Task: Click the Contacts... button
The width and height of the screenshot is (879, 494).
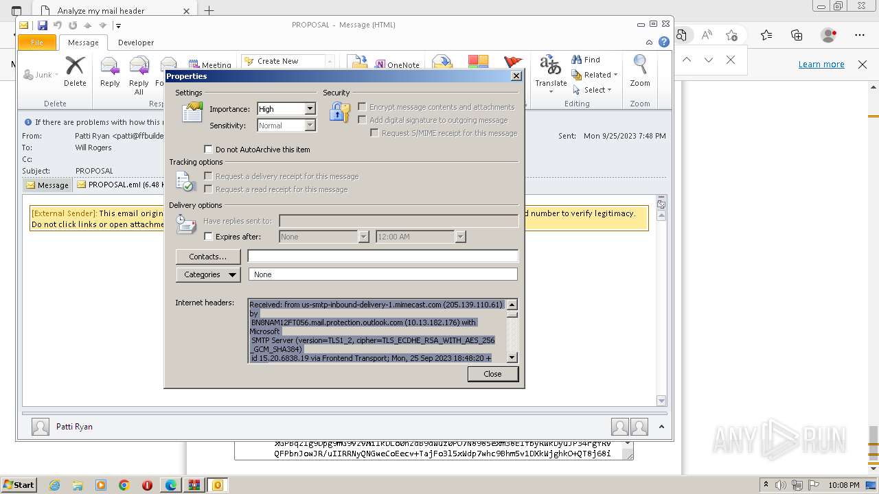Action: [x=208, y=257]
